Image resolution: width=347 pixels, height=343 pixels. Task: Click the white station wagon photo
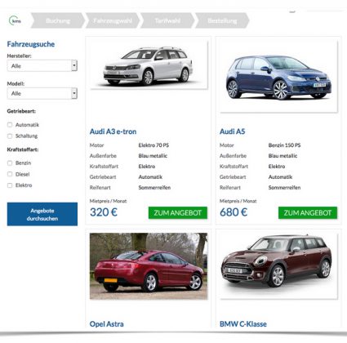149,65
